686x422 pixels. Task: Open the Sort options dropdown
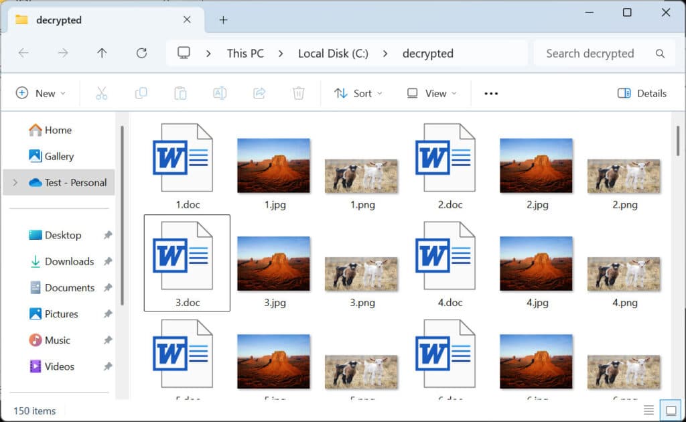coord(359,93)
